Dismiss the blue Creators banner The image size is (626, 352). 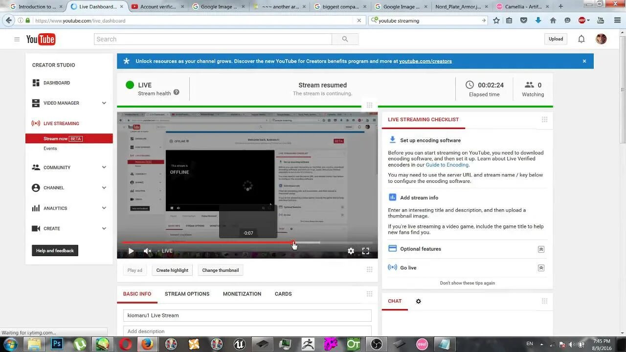(584, 61)
